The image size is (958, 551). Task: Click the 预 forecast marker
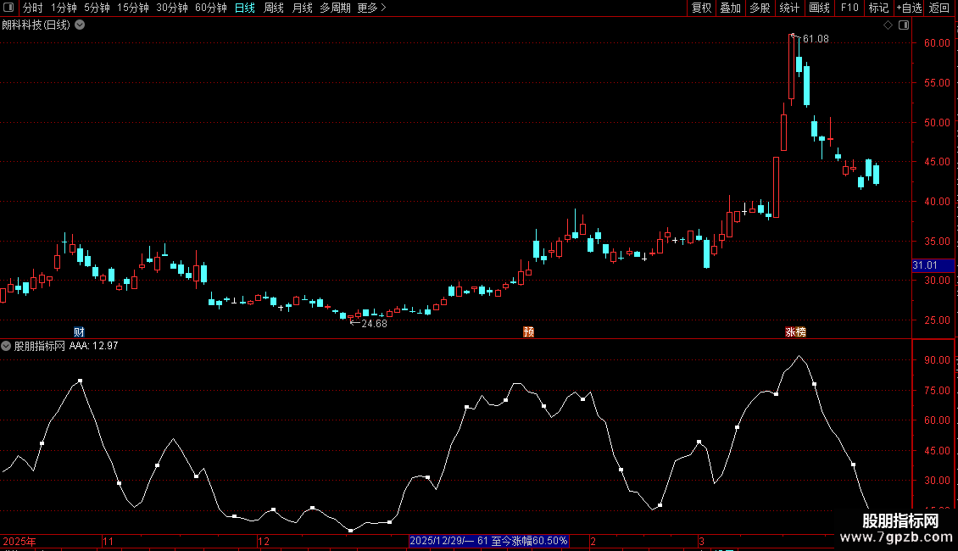tap(528, 331)
